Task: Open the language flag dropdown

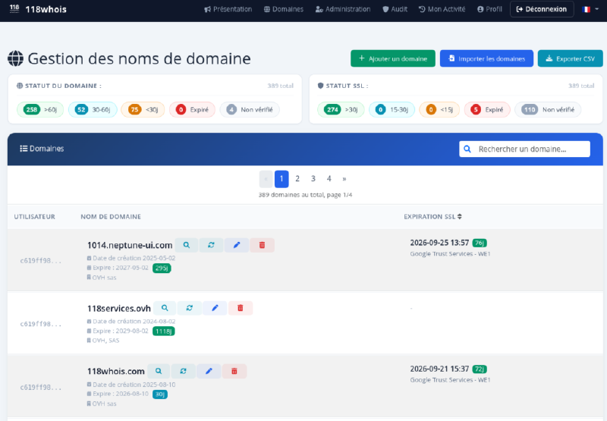Action: pos(590,9)
